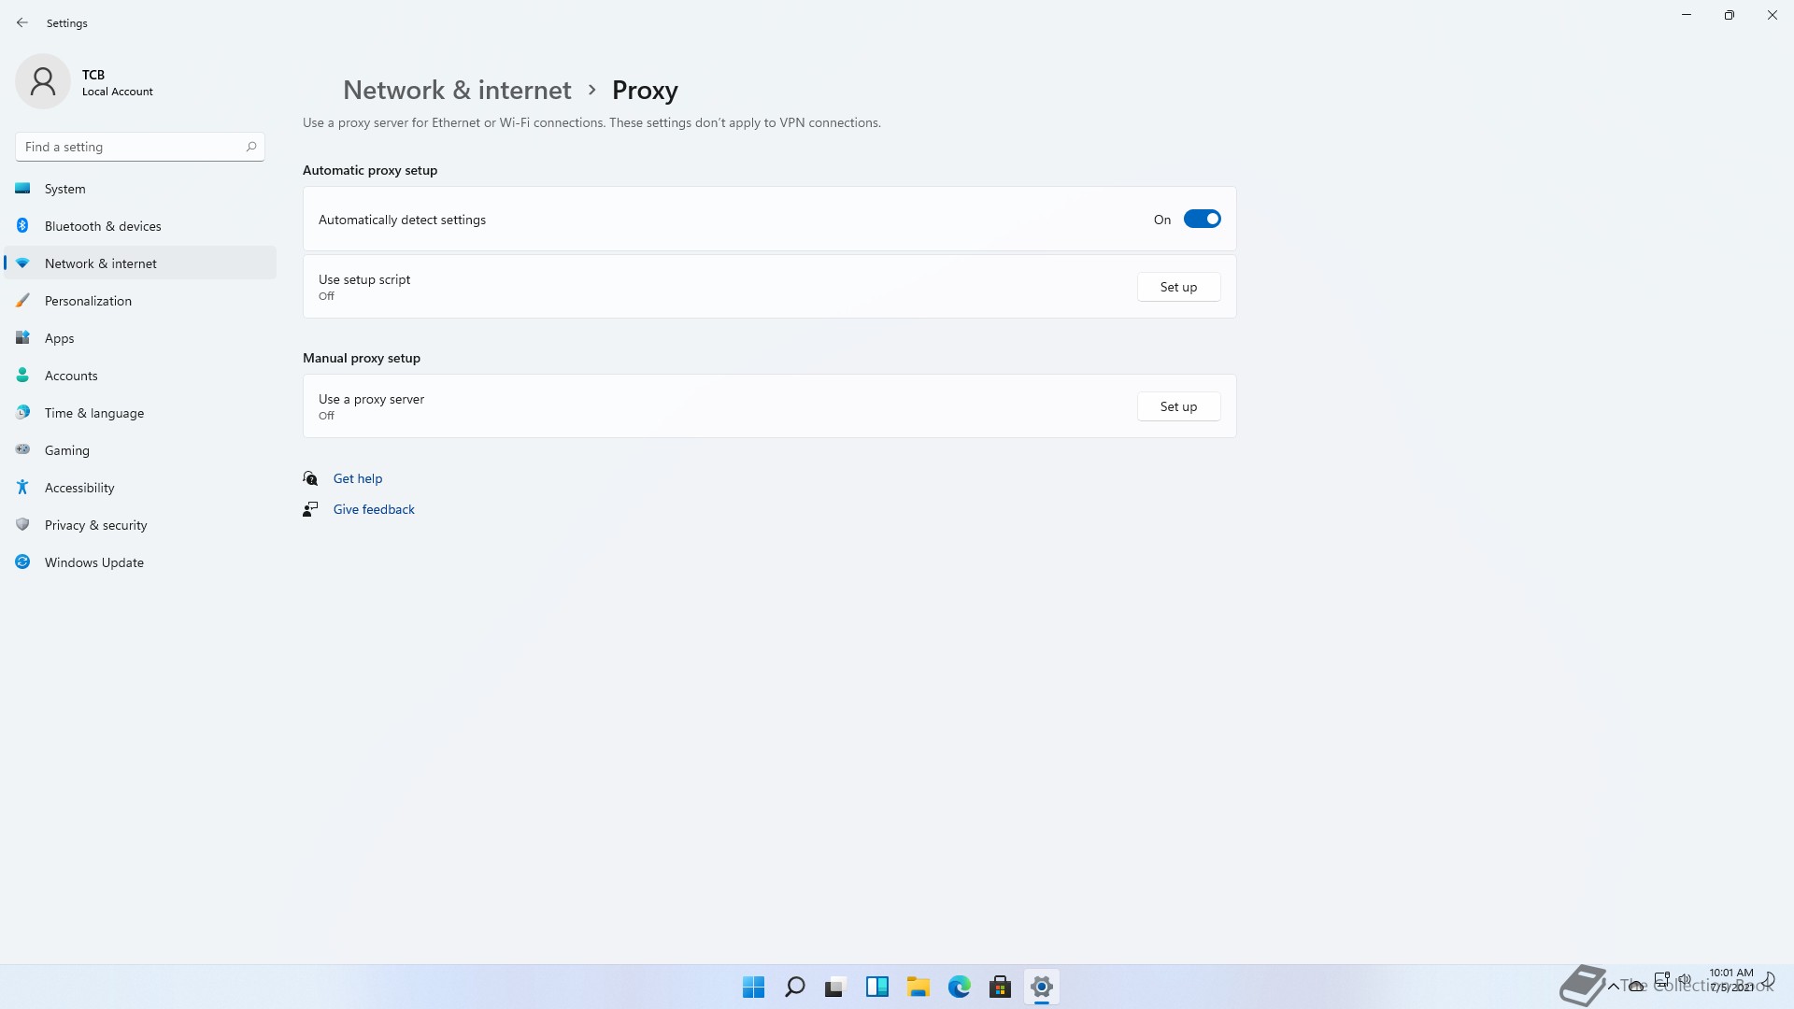Click the Time & language icon
1794x1009 pixels.
point(22,413)
